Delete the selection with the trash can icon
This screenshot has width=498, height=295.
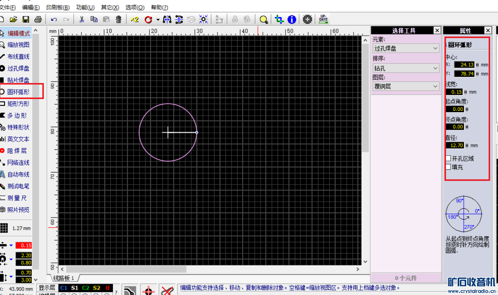click(119, 20)
